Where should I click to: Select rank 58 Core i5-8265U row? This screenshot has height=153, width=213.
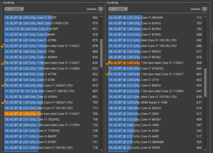point(155,108)
